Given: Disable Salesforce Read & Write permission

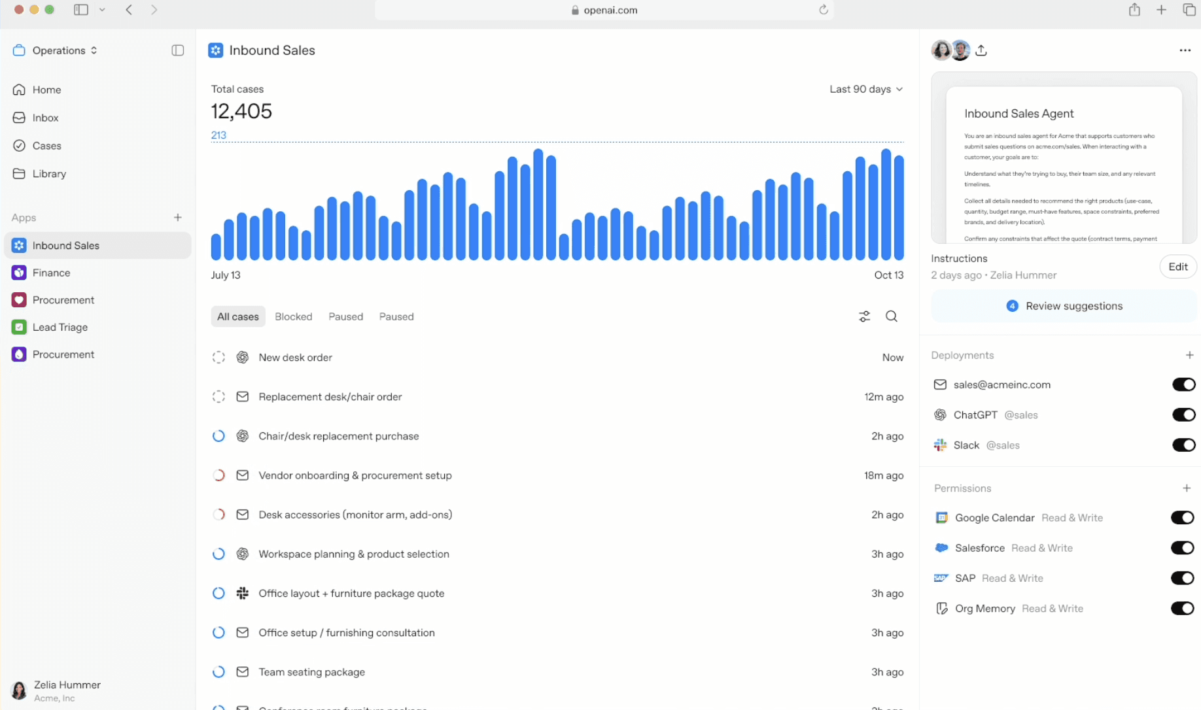Looking at the screenshot, I should pyautogui.click(x=1182, y=548).
